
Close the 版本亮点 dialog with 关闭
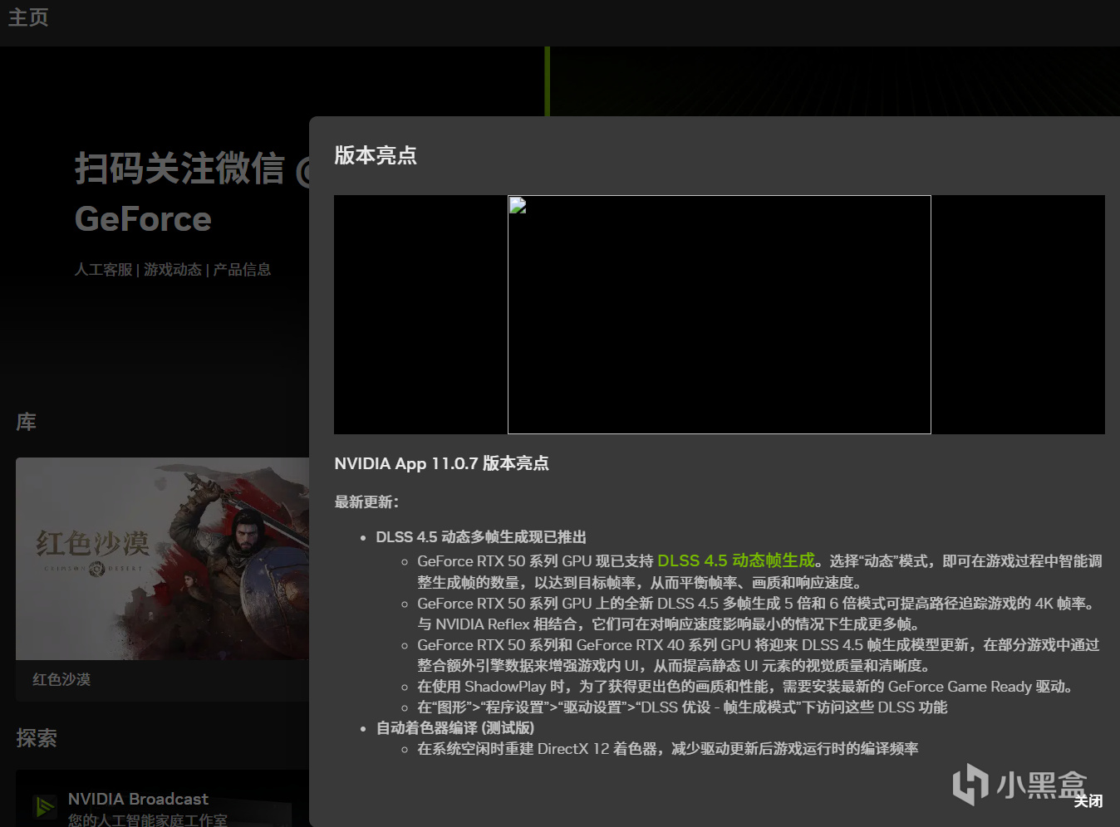coord(1088,800)
